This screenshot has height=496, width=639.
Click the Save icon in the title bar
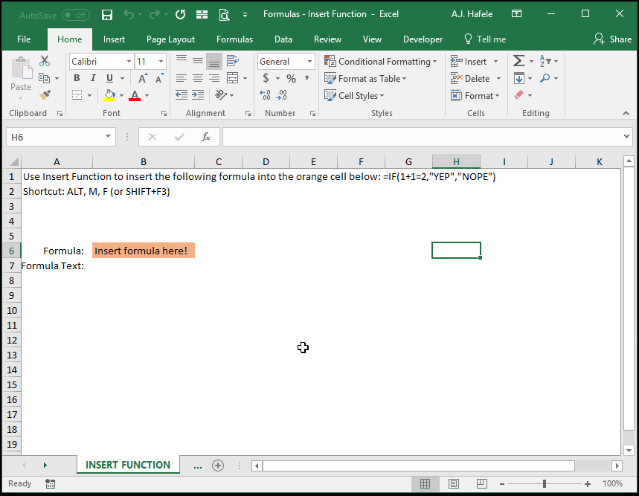coord(107,15)
